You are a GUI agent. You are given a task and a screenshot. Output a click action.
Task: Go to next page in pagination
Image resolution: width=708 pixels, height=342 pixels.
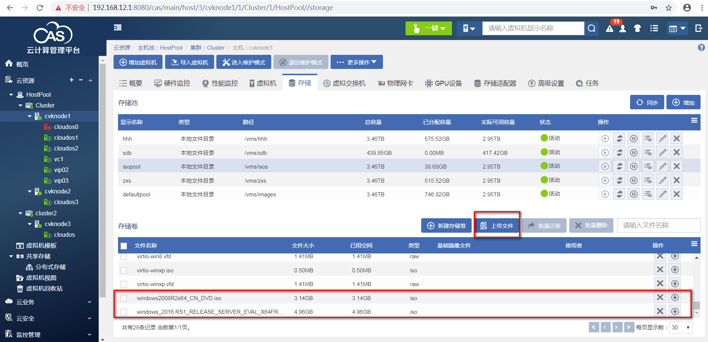pos(617,327)
